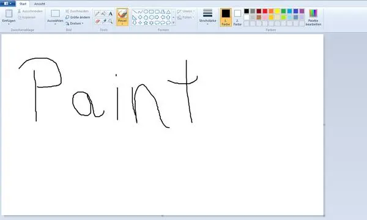The width and height of the screenshot is (367, 220).
Task: Open the Umriss outline dropdown
Action: pyautogui.click(x=186, y=11)
